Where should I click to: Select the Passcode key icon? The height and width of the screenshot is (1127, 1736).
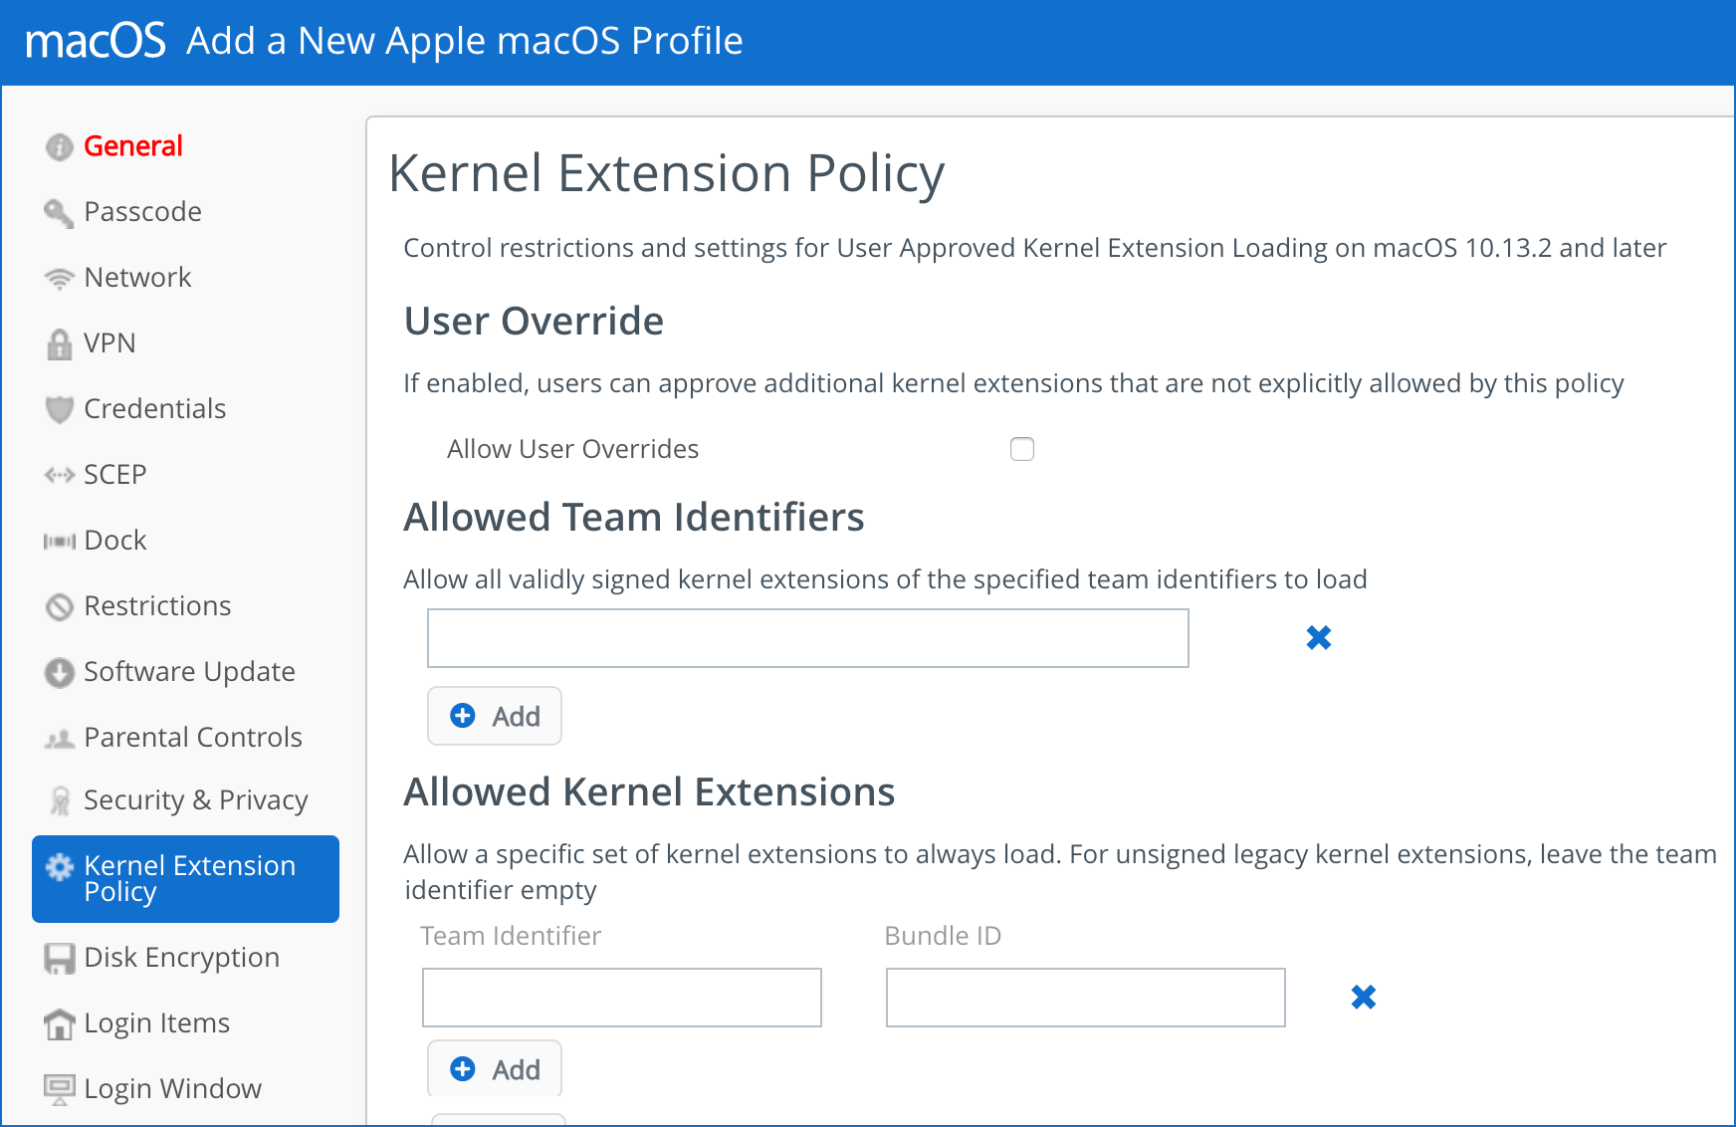click(59, 211)
